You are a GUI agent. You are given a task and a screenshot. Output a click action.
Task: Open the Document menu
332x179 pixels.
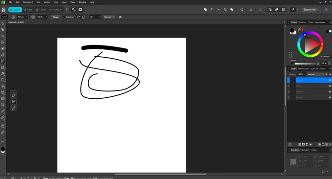[x=28, y=2]
